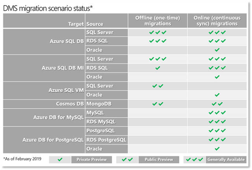Click online checkmarks in the MongoDB row

point(217,104)
